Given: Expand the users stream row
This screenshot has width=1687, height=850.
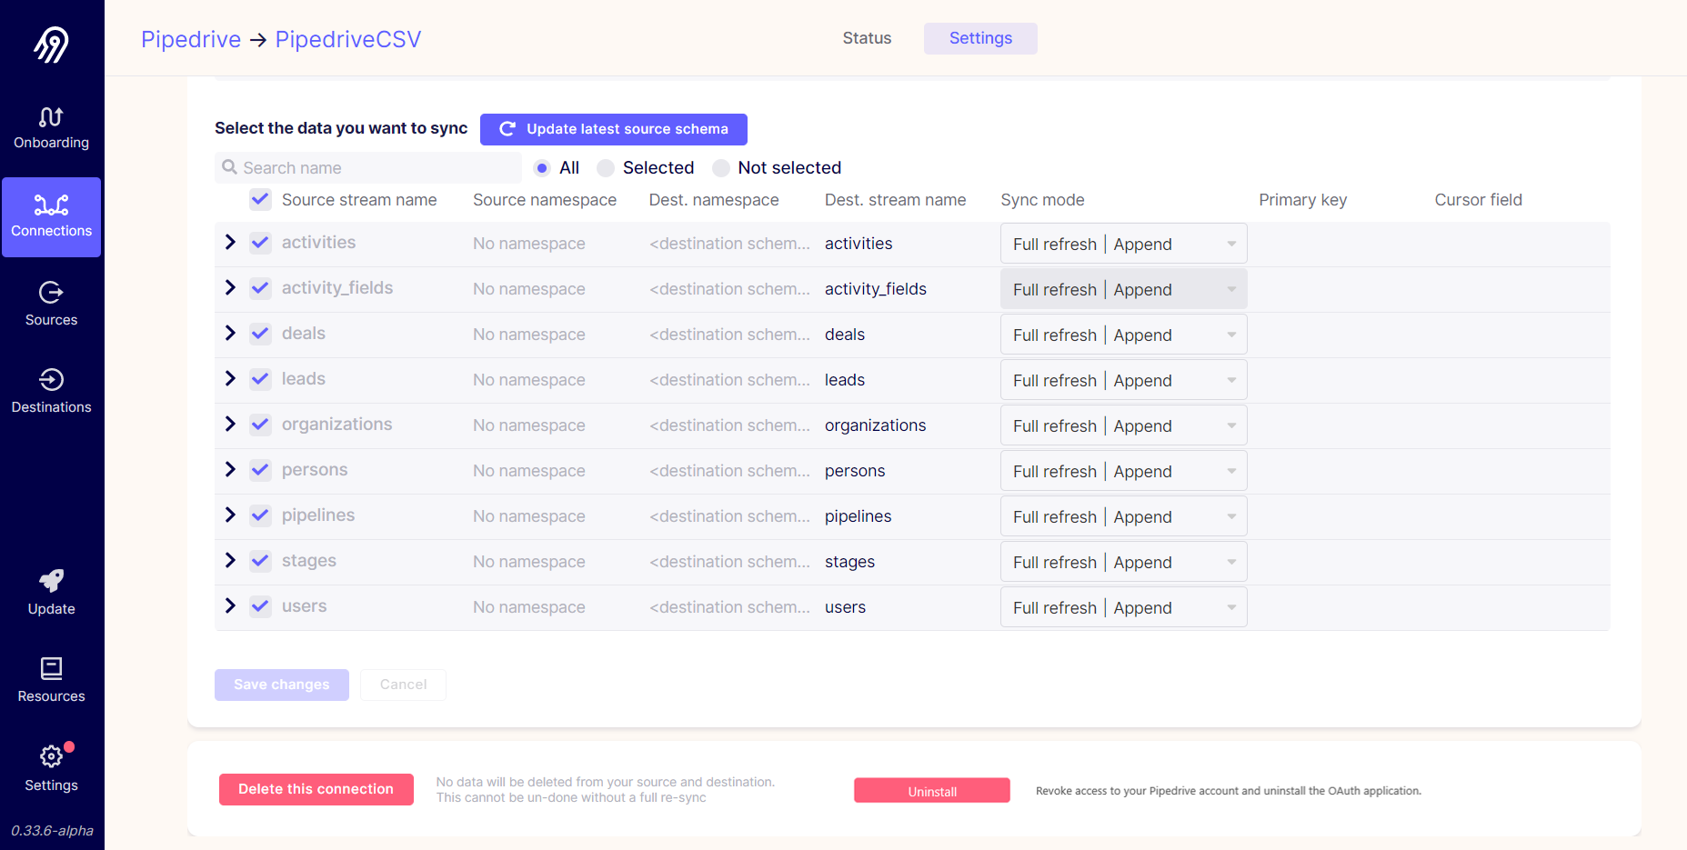Looking at the screenshot, I should pos(230,606).
